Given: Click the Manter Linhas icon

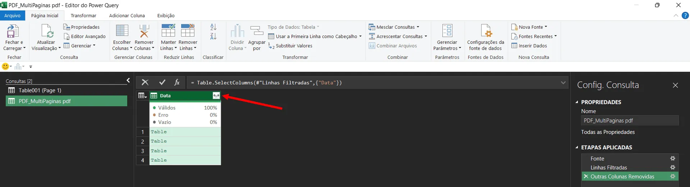Looking at the screenshot, I should [x=168, y=31].
